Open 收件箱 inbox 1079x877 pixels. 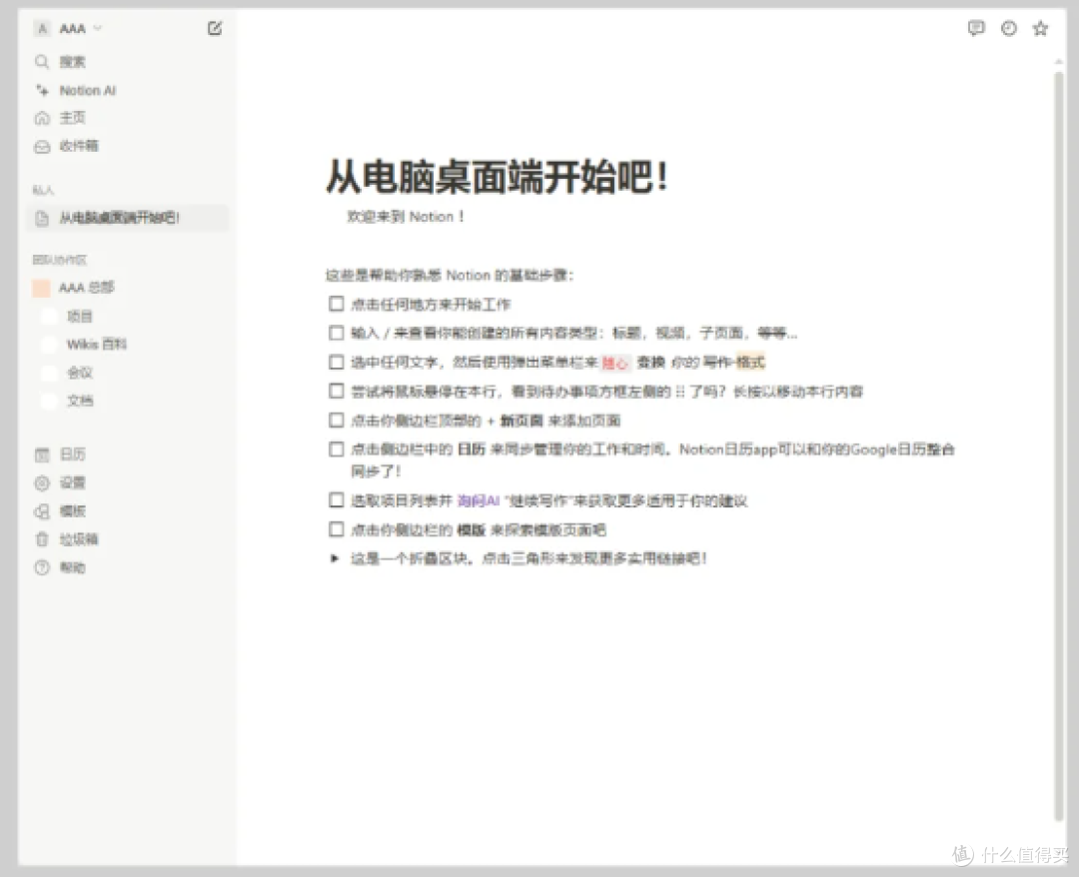point(79,146)
